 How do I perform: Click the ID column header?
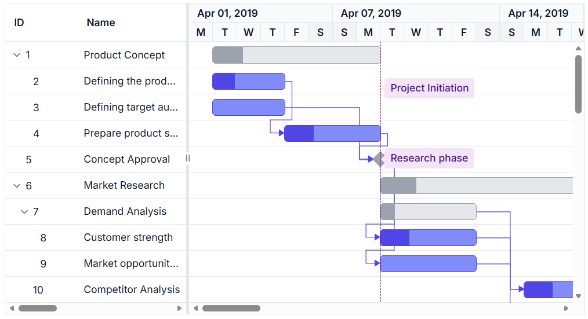[x=19, y=23]
